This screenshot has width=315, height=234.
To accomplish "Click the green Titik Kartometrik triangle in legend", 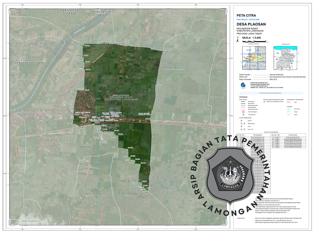I will click(x=244, y=114).
